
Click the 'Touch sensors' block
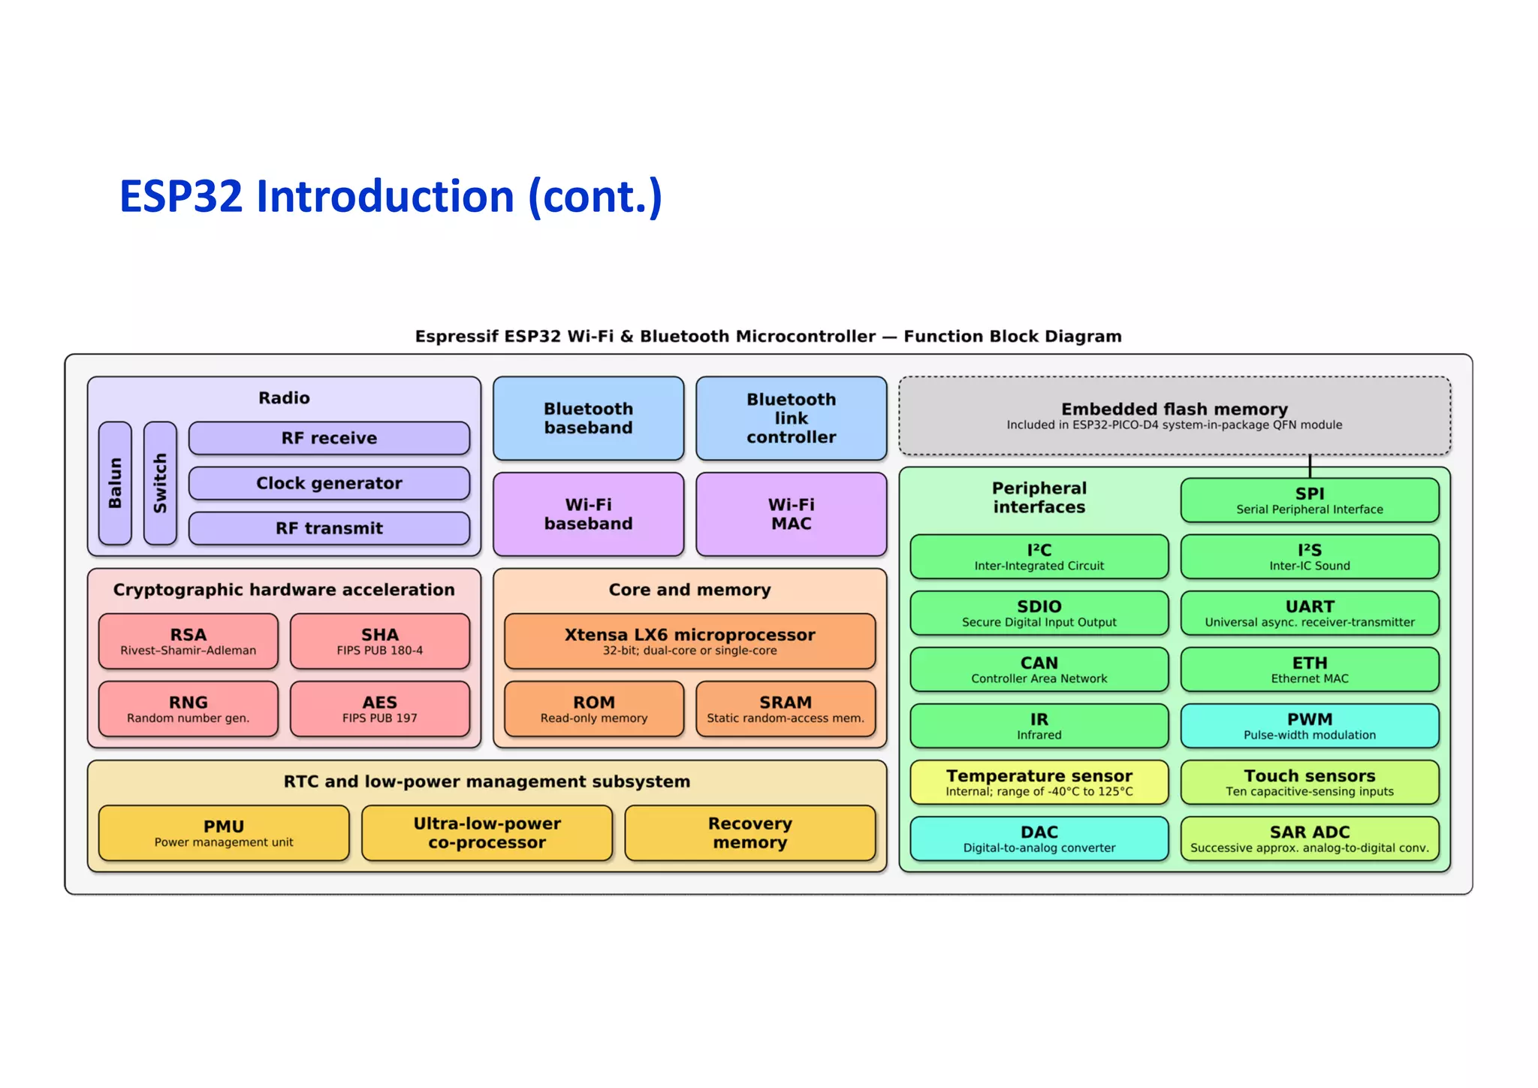point(1310,782)
